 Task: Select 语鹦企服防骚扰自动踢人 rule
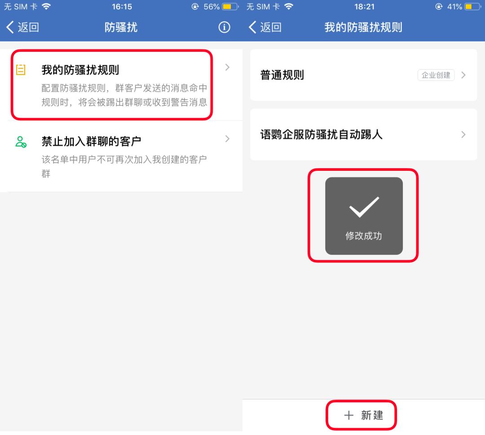coord(364,134)
